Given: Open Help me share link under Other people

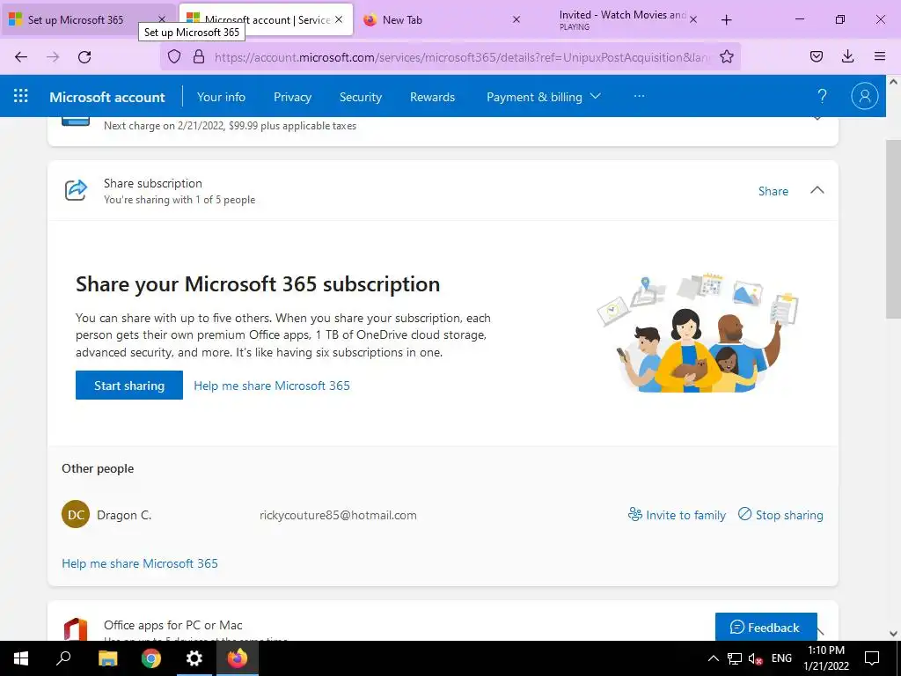Looking at the screenshot, I should (140, 563).
